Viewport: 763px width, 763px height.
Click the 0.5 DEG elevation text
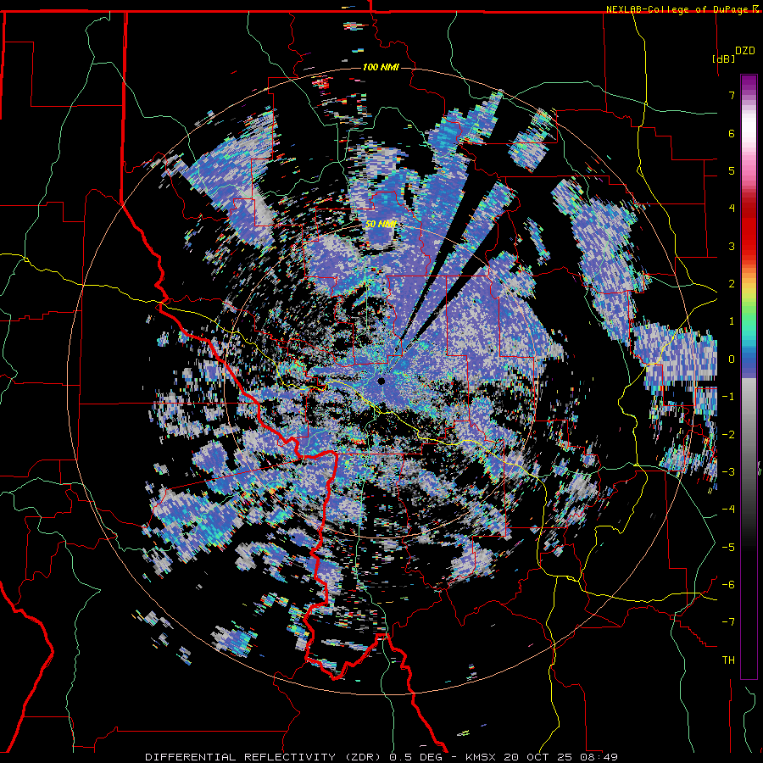point(415,757)
